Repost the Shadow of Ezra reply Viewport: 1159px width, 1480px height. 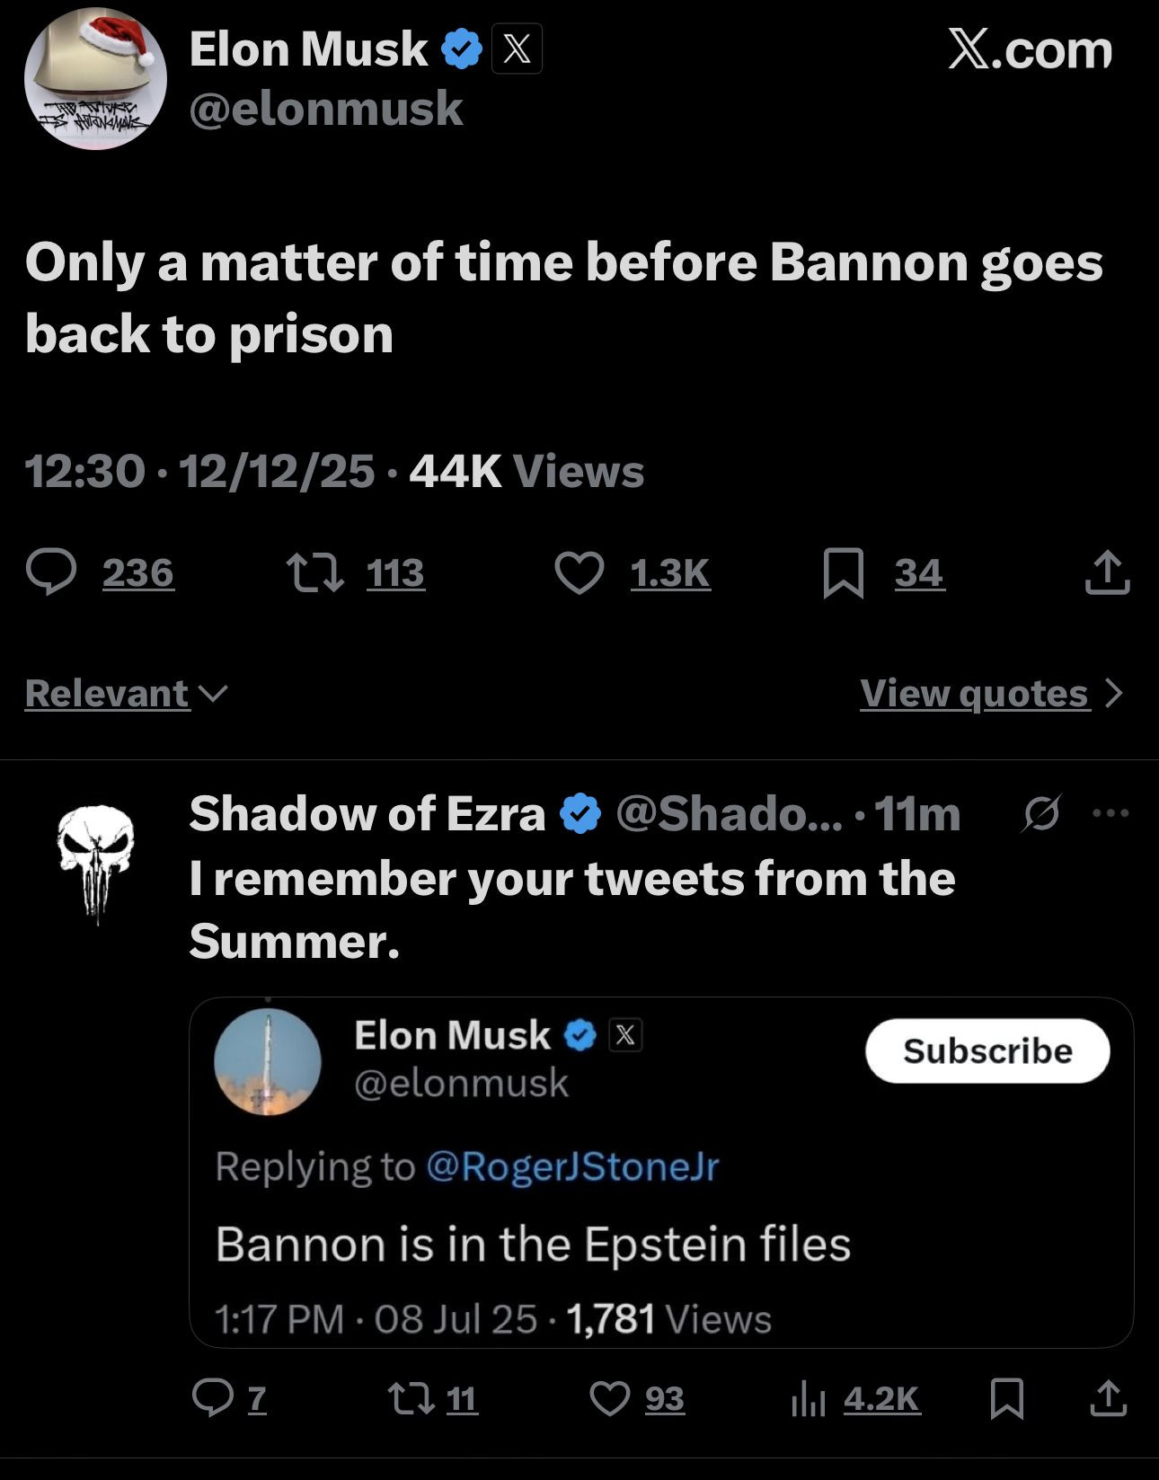tap(410, 1398)
